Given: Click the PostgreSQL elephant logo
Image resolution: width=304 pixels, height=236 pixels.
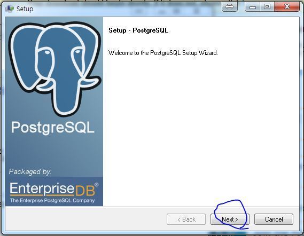Looking at the screenshot, I should click(x=54, y=69).
